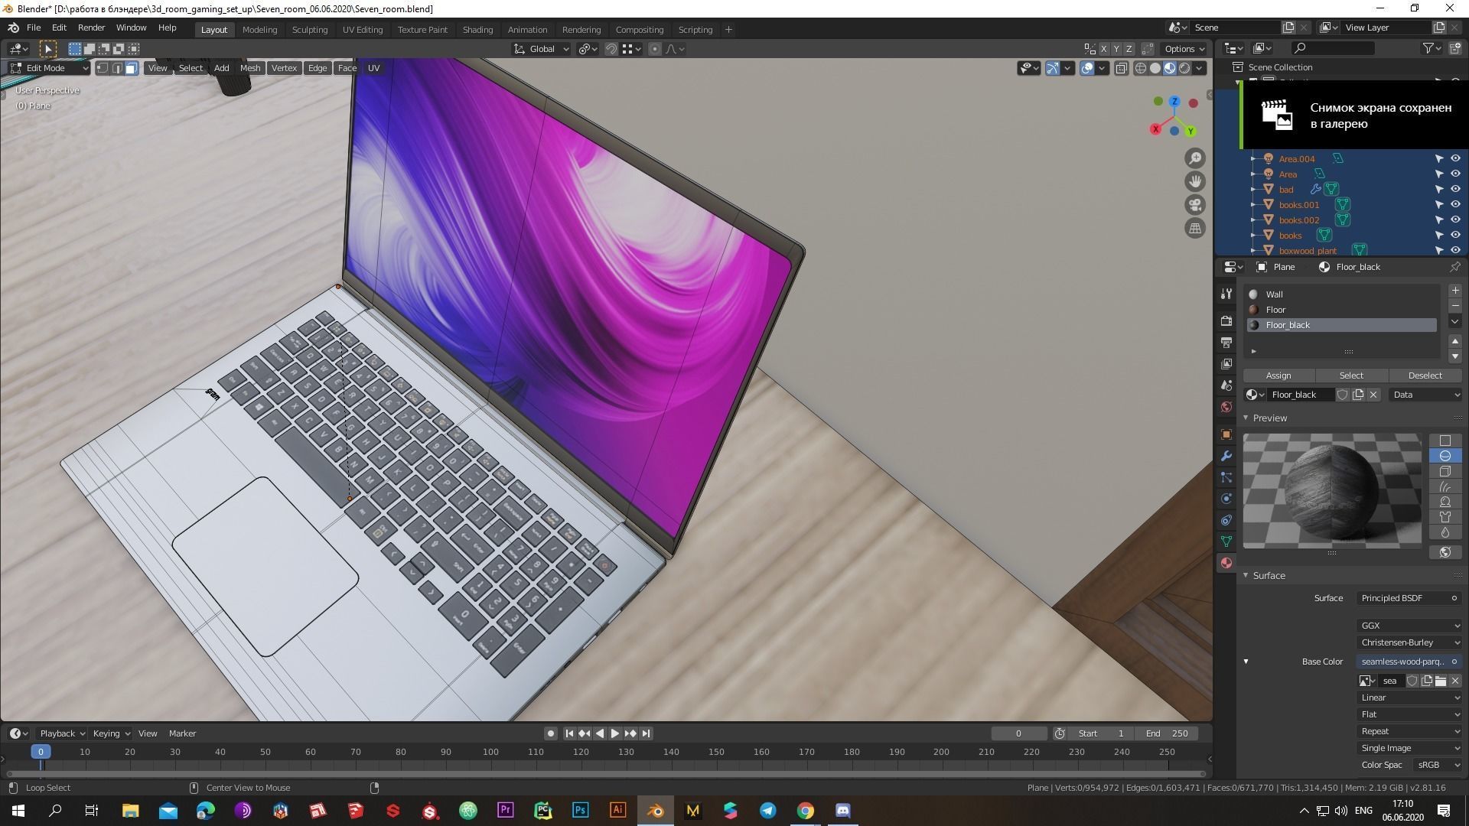Open the View Layer properties tab

(1226, 364)
